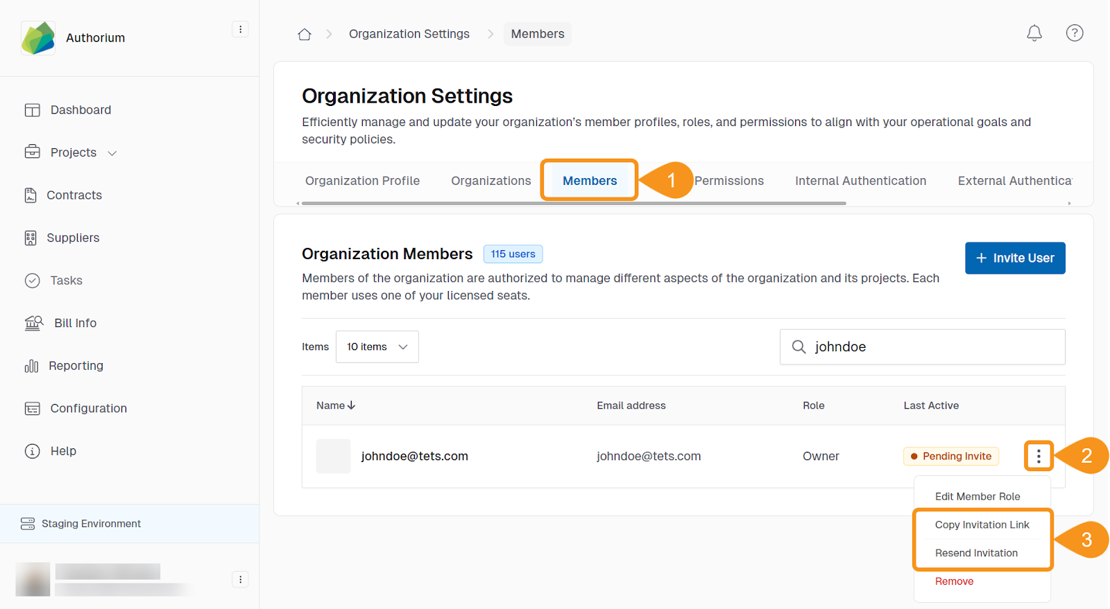Image resolution: width=1110 pixels, height=609 pixels.
Task: Open the Dashboard from sidebar
Action: point(80,110)
